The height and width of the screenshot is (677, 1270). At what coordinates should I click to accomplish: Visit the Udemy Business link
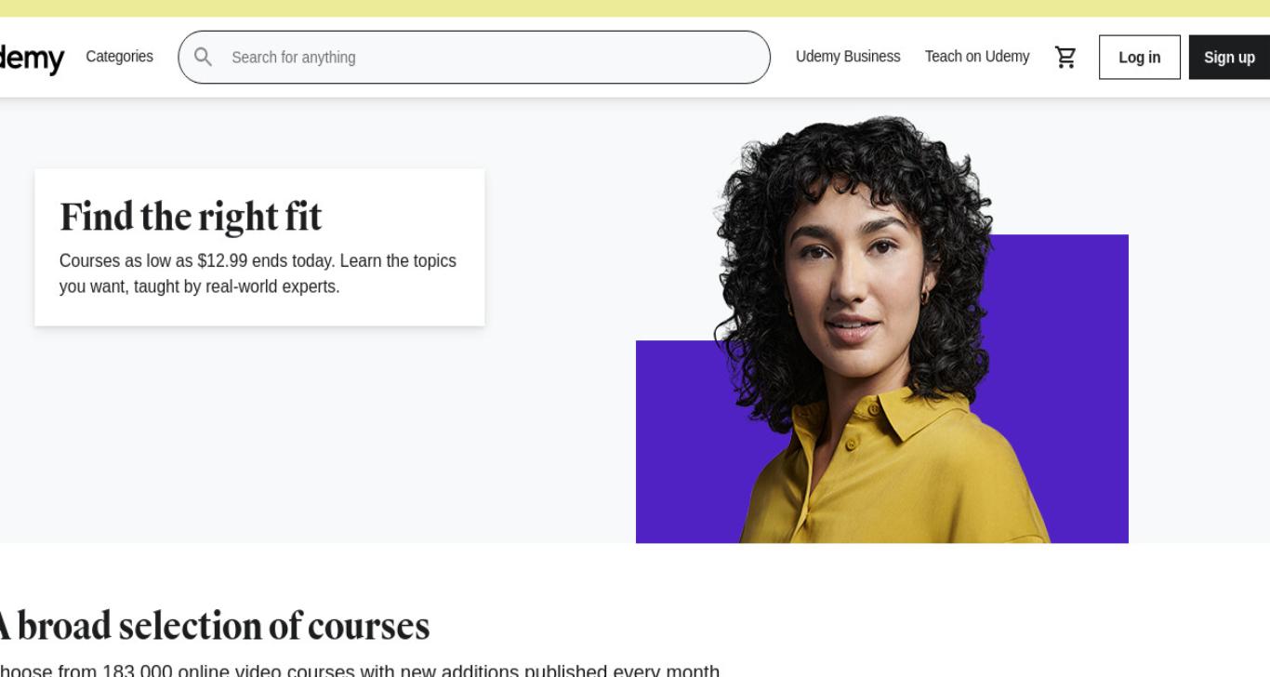click(x=848, y=57)
